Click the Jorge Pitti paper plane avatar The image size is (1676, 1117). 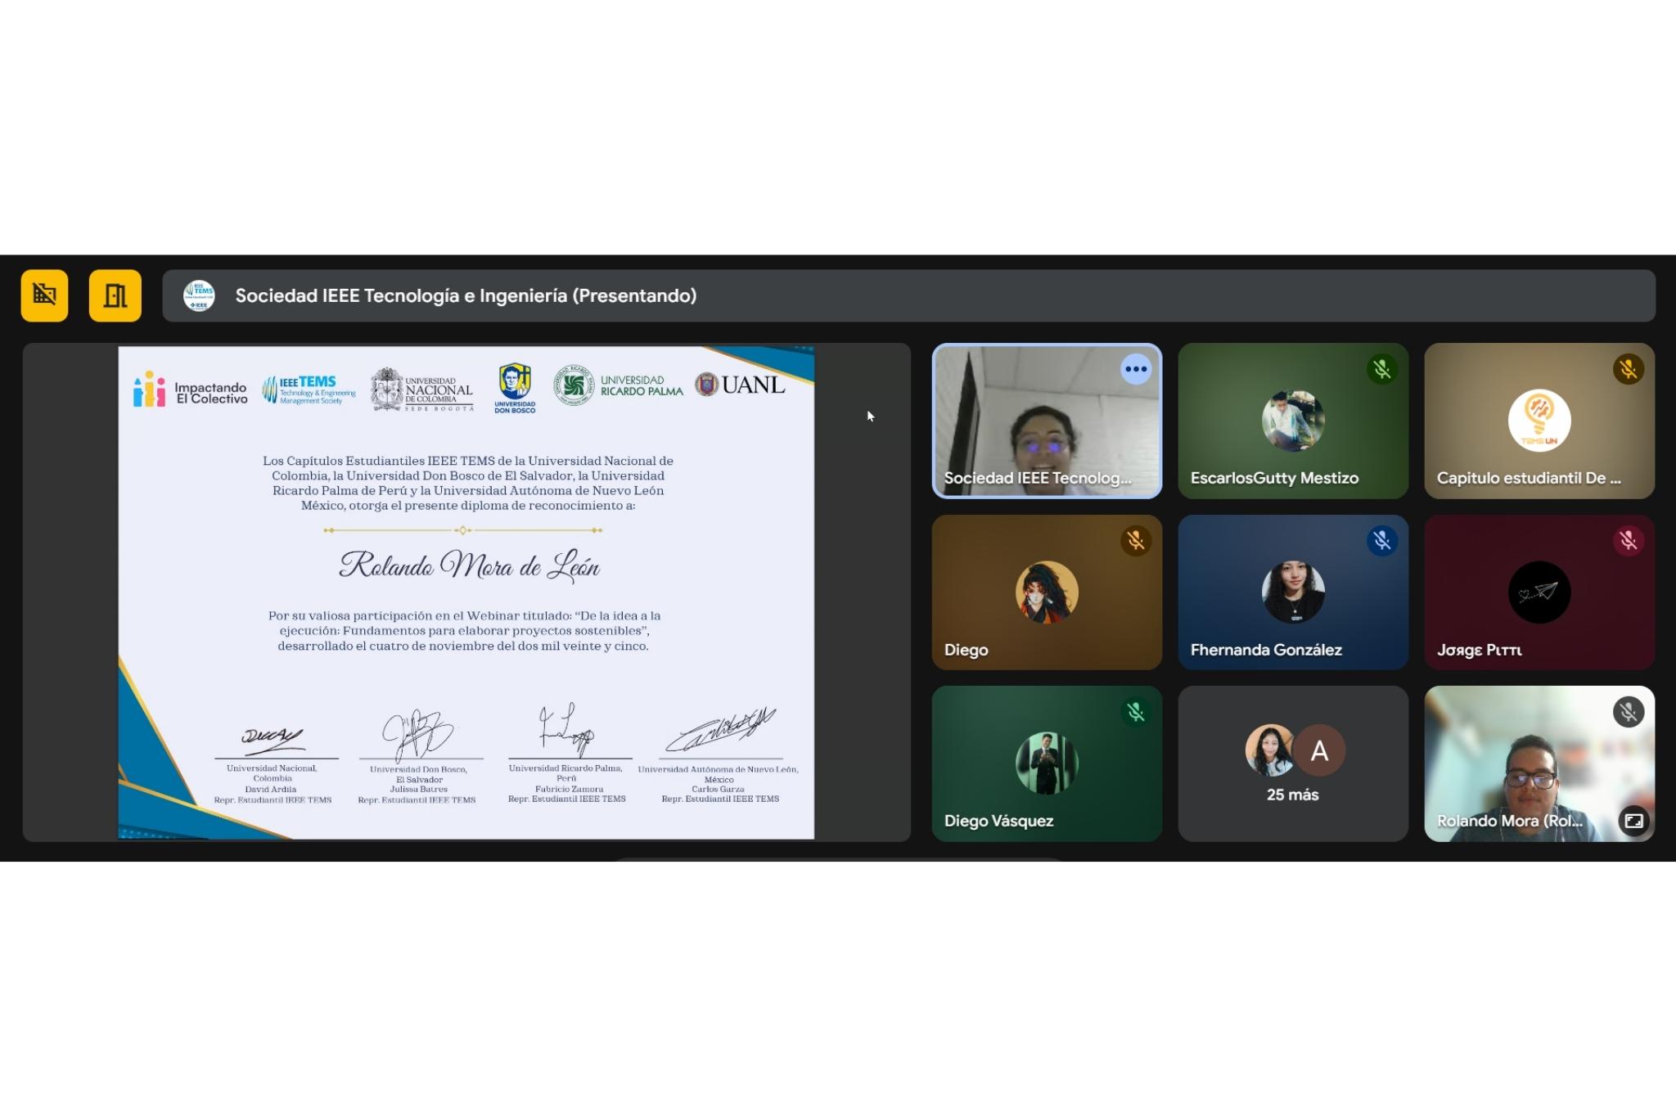(1539, 592)
